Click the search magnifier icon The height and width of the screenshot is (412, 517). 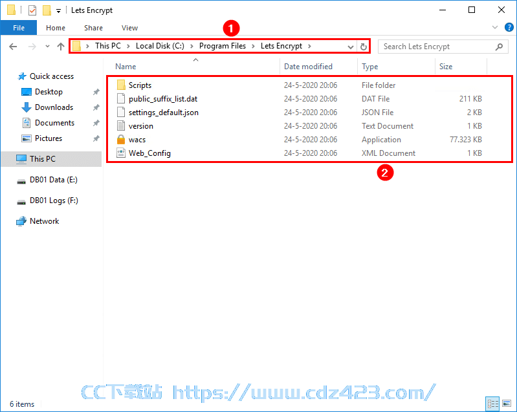tap(499, 47)
